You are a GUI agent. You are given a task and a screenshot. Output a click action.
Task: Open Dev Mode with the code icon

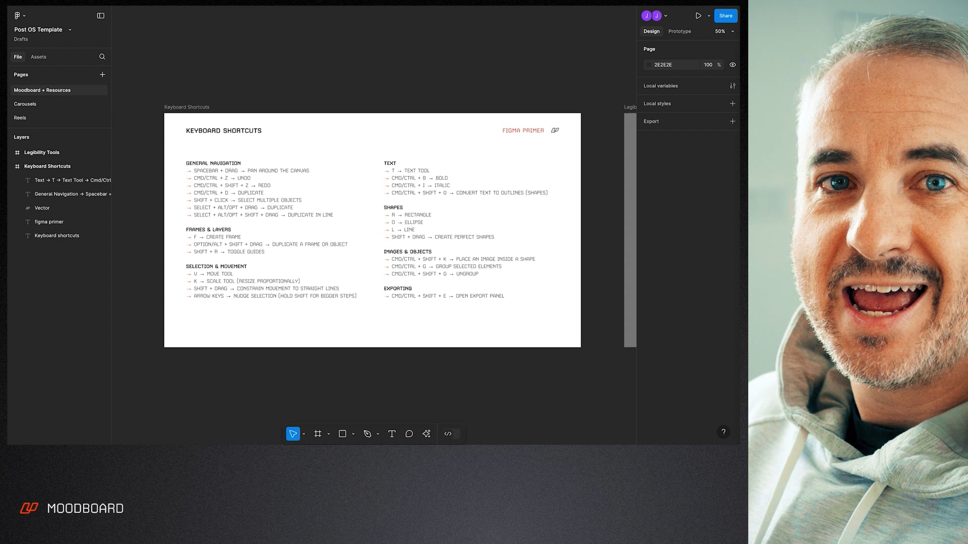coord(448,434)
